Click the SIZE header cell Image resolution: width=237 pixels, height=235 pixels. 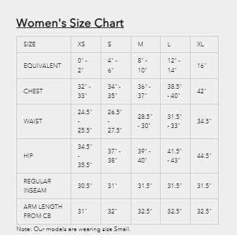pyautogui.click(x=44, y=44)
